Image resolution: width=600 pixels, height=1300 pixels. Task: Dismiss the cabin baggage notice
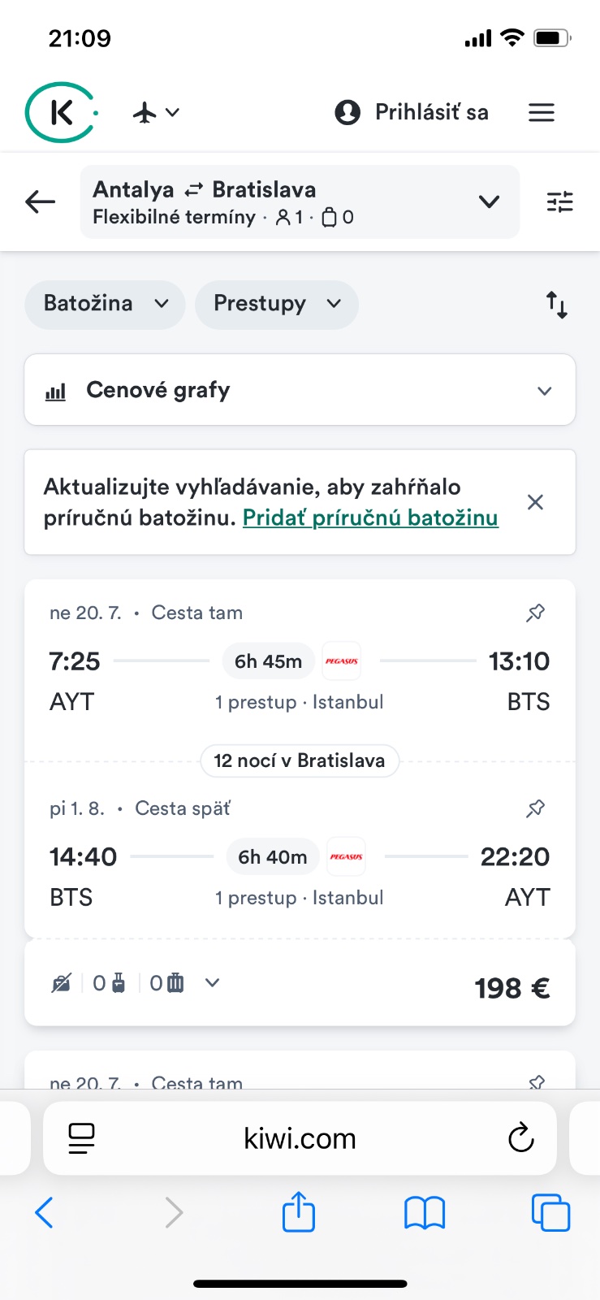(x=535, y=502)
